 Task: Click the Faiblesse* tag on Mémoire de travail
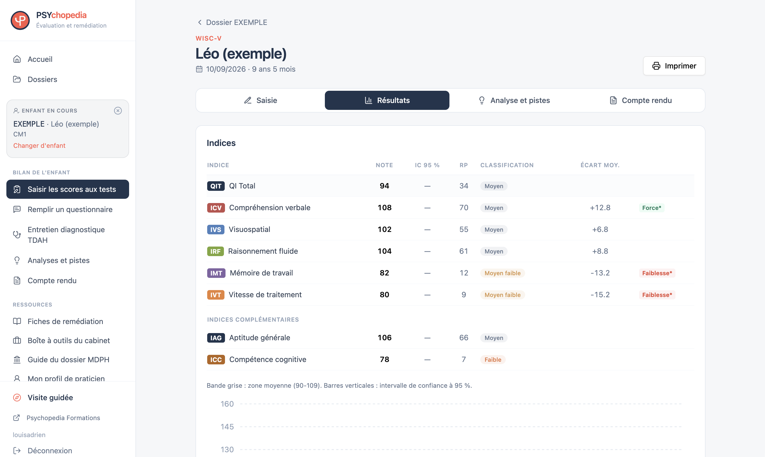[x=657, y=273]
